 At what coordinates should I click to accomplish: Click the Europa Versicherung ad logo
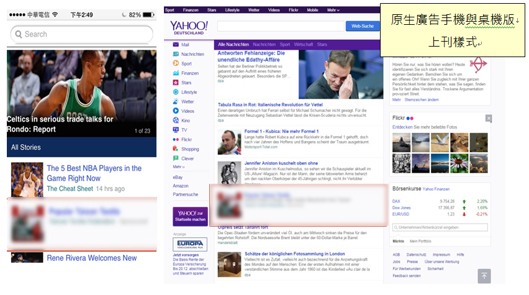(x=190, y=244)
